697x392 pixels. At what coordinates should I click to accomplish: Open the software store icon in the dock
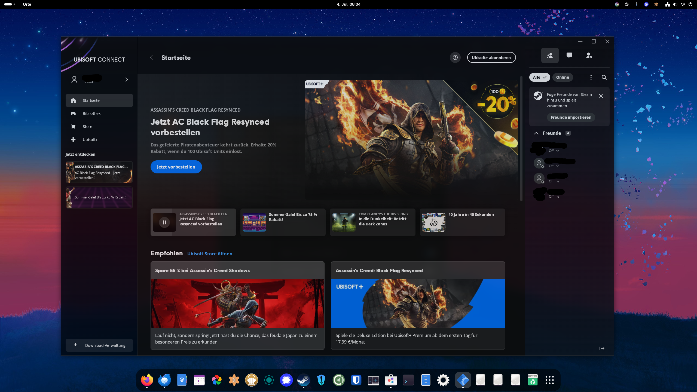coord(391,380)
